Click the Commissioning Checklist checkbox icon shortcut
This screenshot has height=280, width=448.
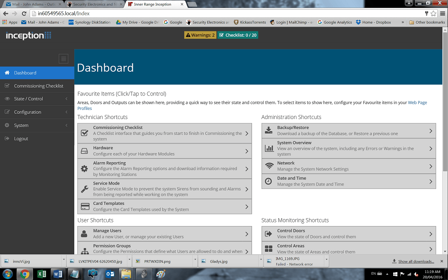tap(84, 133)
